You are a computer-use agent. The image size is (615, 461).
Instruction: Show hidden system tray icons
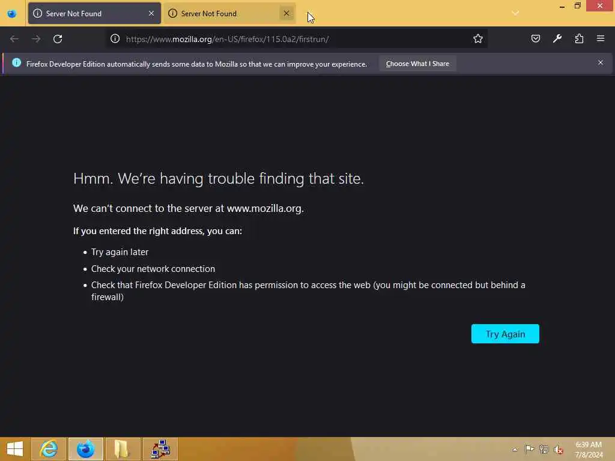pyautogui.click(x=515, y=449)
